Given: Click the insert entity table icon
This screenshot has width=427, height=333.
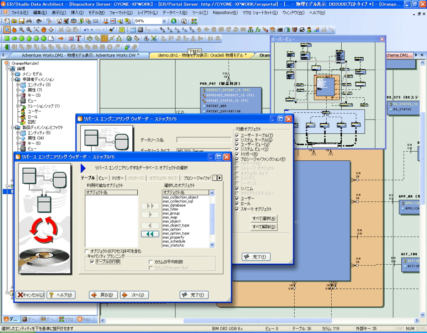Looking at the screenshot, I should tap(132, 30).
